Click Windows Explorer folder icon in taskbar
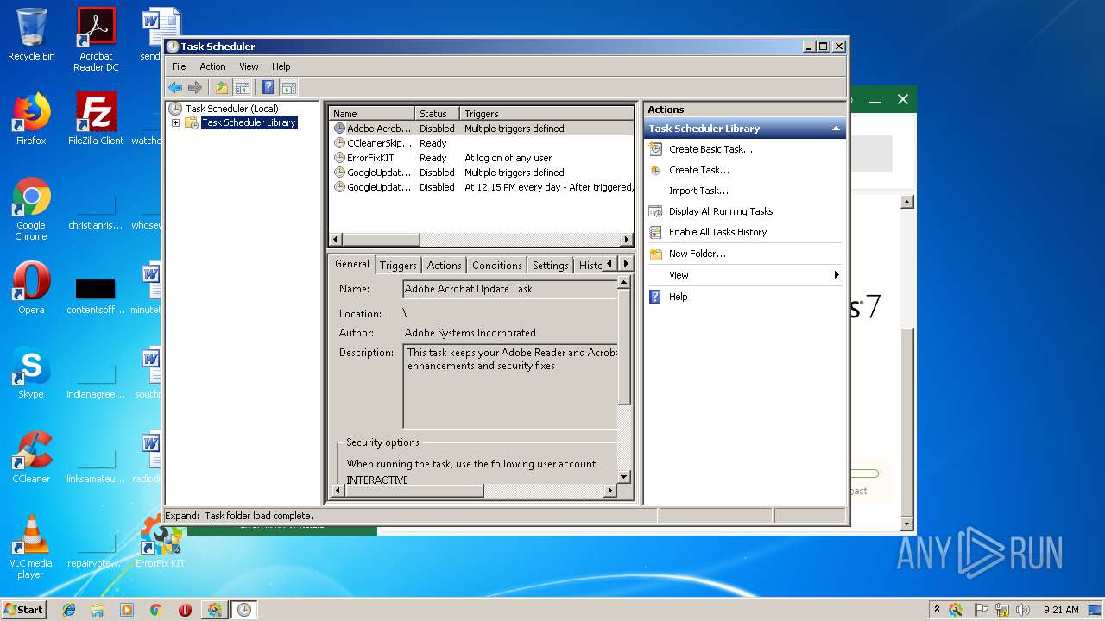This screenshot has height=621, width=1105. [x=98, y=610]
